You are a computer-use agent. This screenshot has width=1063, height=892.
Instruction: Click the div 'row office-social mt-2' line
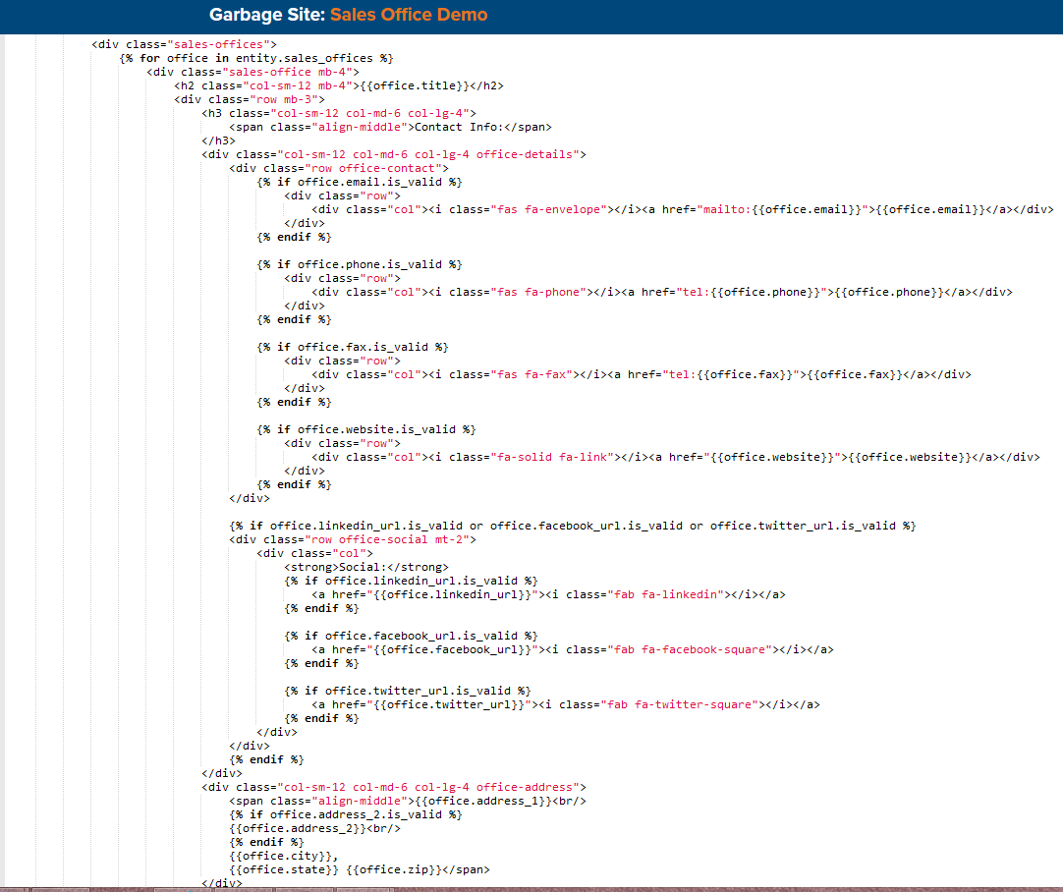(x=353, y=540)
